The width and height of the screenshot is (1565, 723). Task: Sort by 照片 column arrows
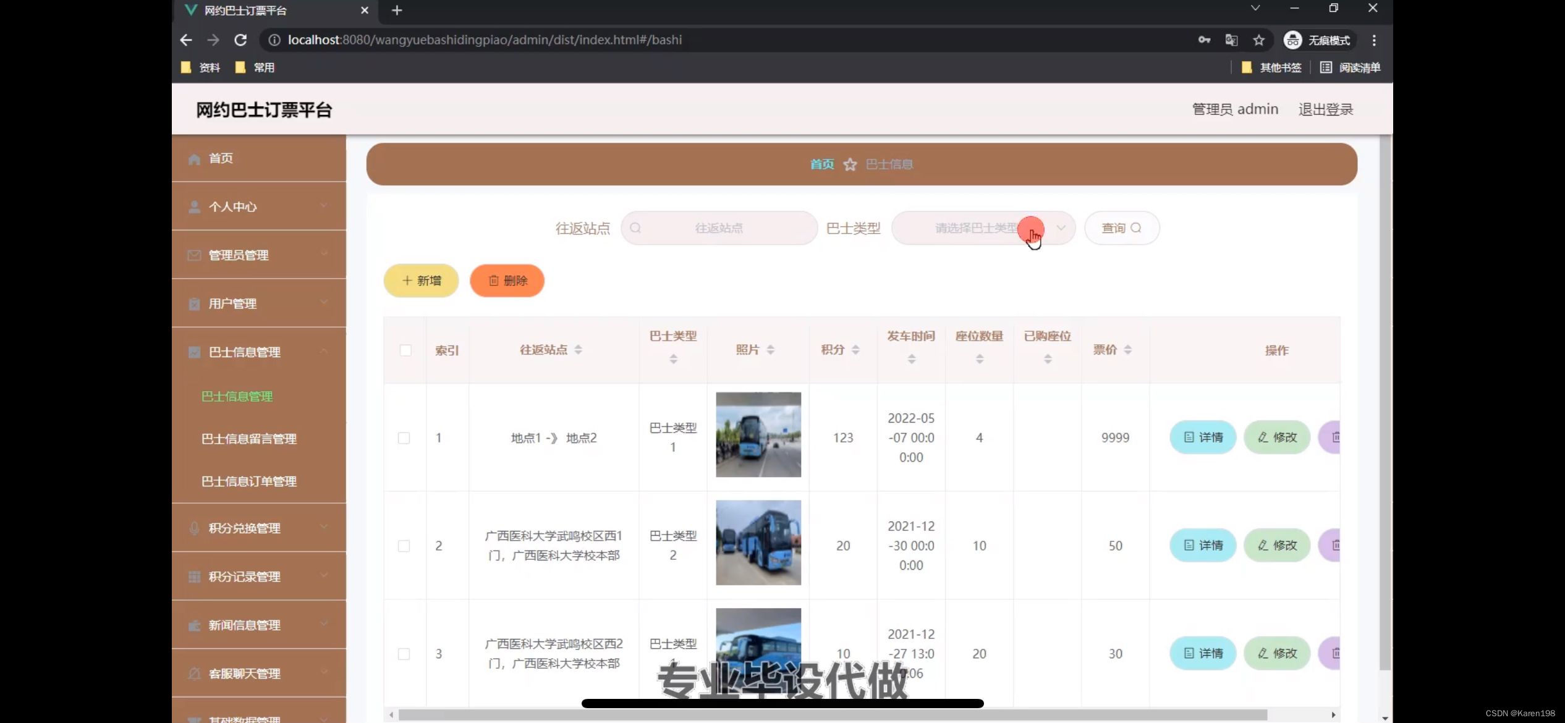click(770, 350)
